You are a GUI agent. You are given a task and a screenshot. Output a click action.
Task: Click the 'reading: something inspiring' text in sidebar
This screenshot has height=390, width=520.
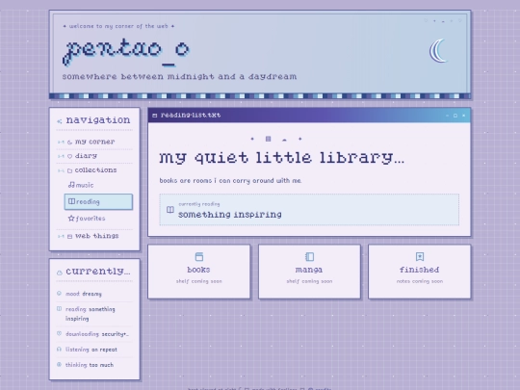(91, 314)
